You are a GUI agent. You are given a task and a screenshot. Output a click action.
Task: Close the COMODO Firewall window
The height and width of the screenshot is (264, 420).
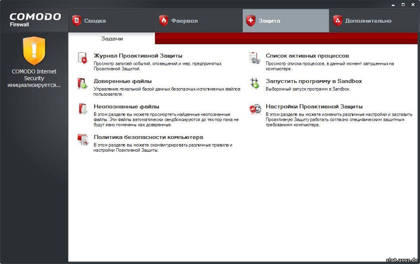pyautogui.click(x=413, y=4)
